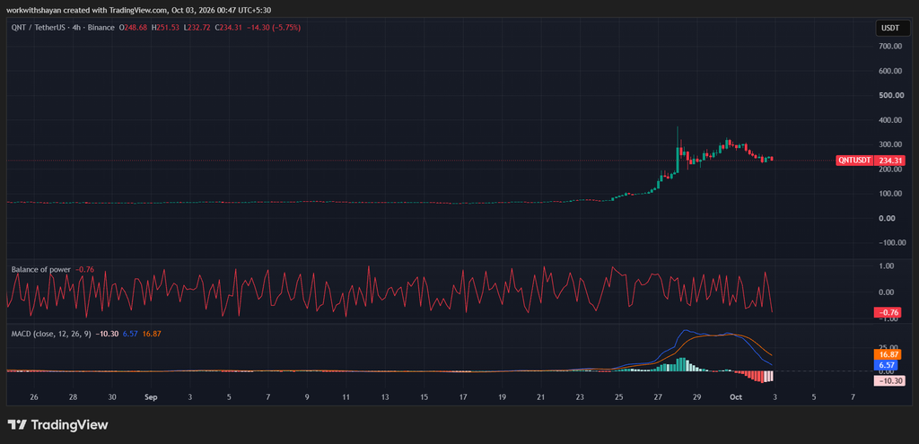The image size is (919, 444).
Task: Click the 15 date on time axis
Action: click(424, 397)
